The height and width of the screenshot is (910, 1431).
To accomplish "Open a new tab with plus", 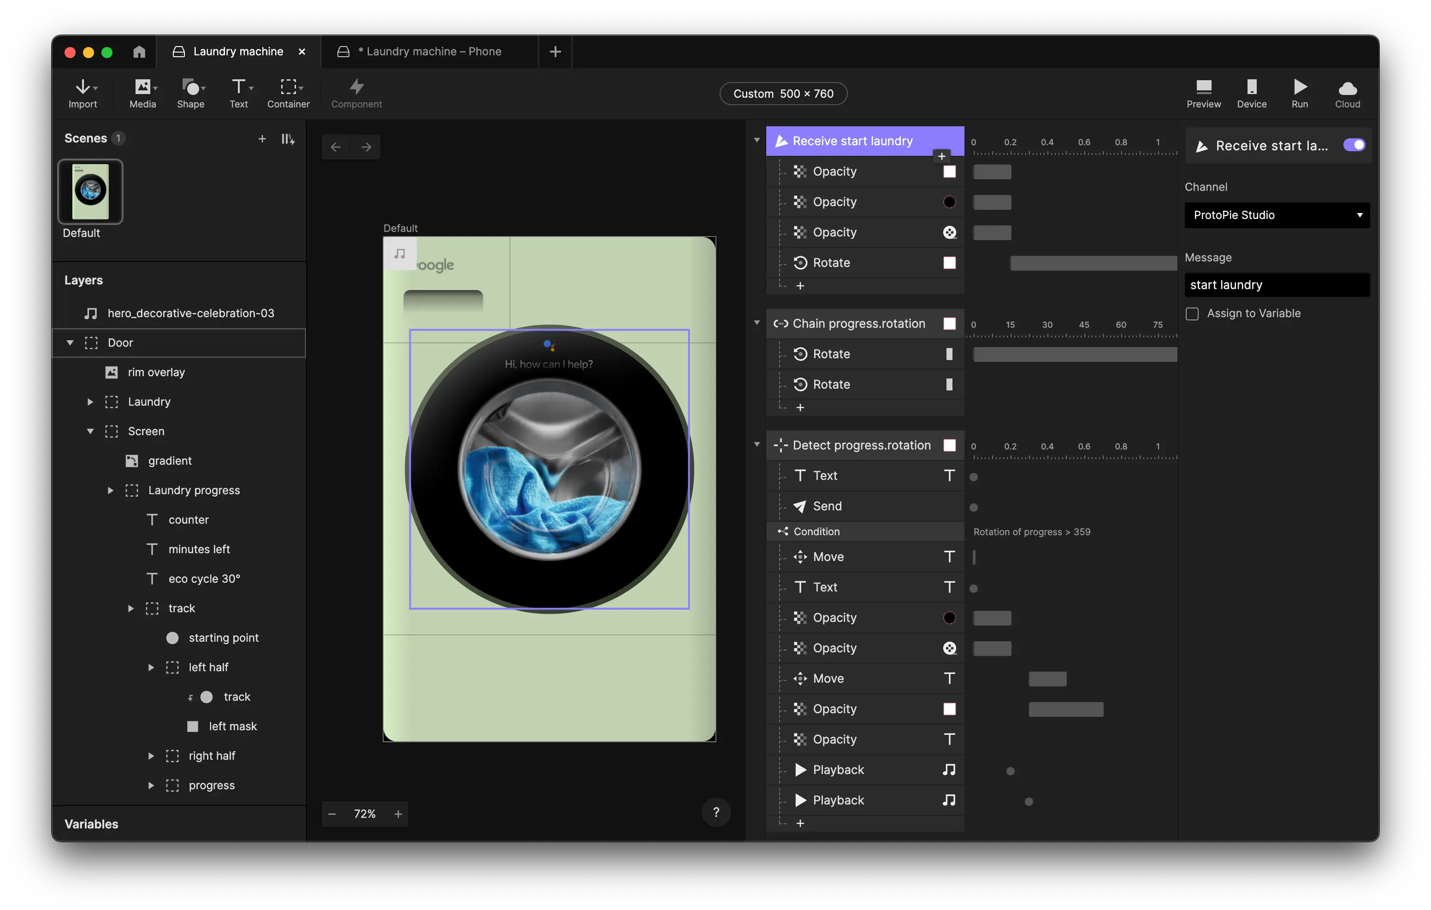I will click(x=555, y=52).
